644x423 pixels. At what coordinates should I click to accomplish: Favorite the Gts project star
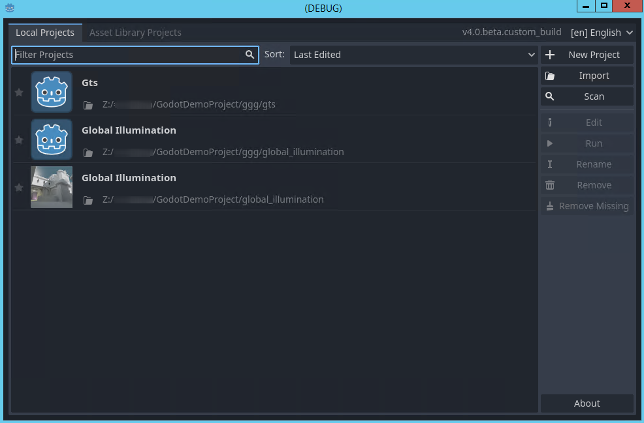pos(19,93)
